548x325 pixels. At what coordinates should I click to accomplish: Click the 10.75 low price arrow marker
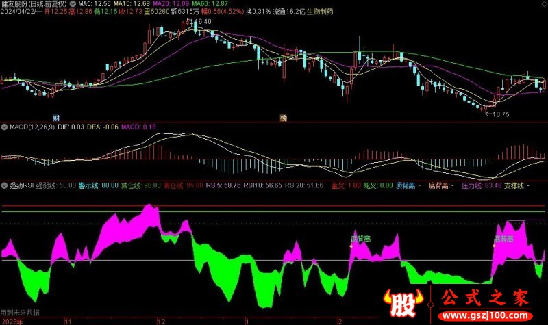[498, 114]
